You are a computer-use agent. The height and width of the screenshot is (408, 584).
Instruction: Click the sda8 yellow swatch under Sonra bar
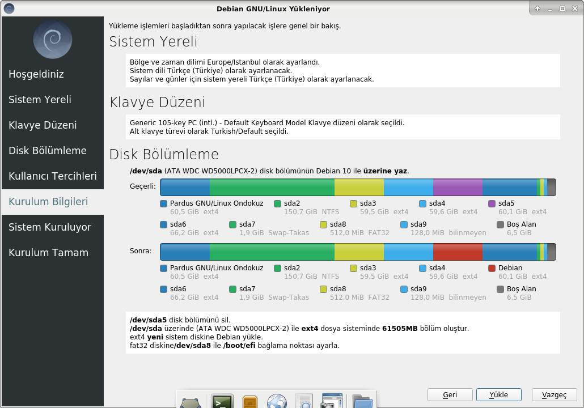tap(323, 289)
